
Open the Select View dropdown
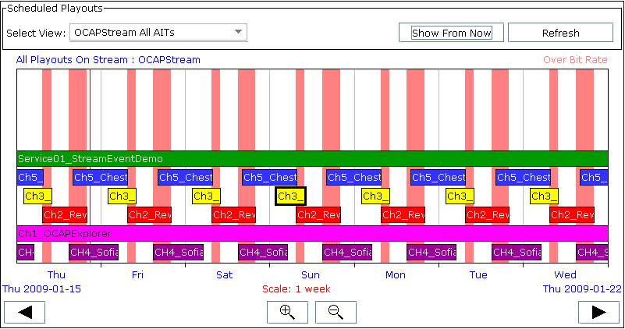pyautogui.click(x=158, y=32)
